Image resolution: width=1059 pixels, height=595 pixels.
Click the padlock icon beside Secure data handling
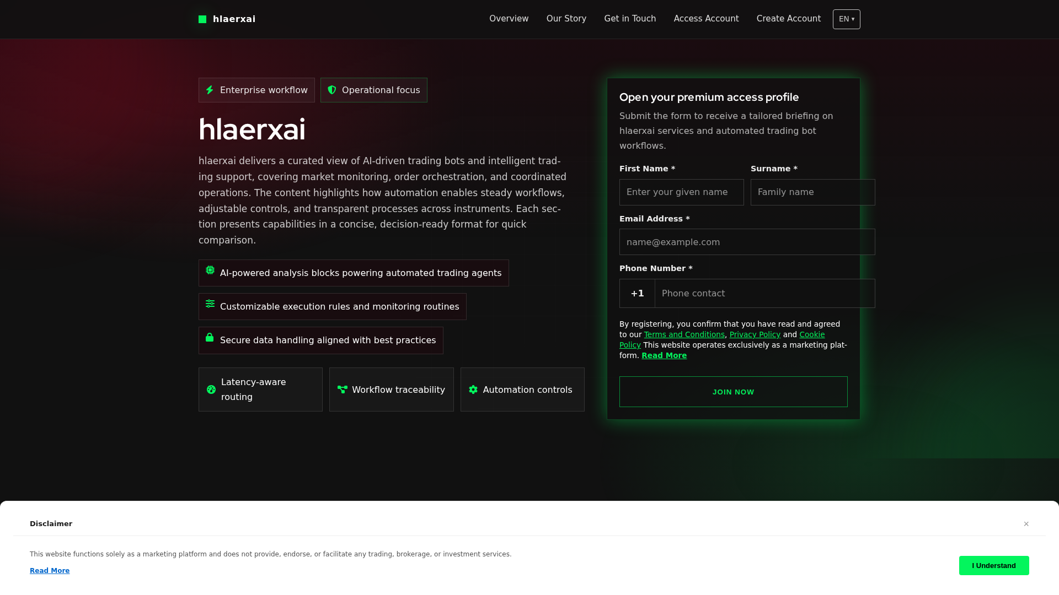tap(210, 337)
